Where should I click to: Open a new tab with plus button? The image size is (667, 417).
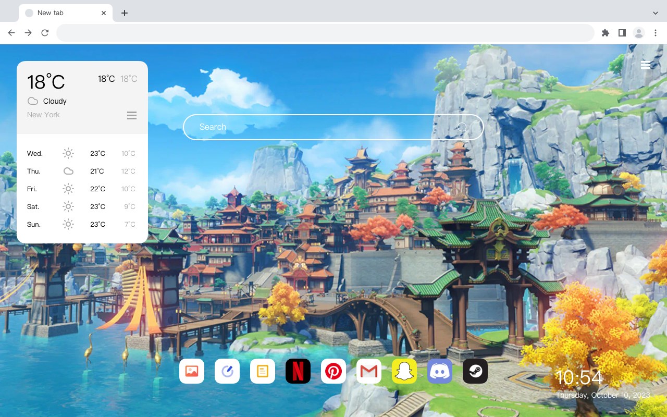pyautogui.click(x=124, y=13)
